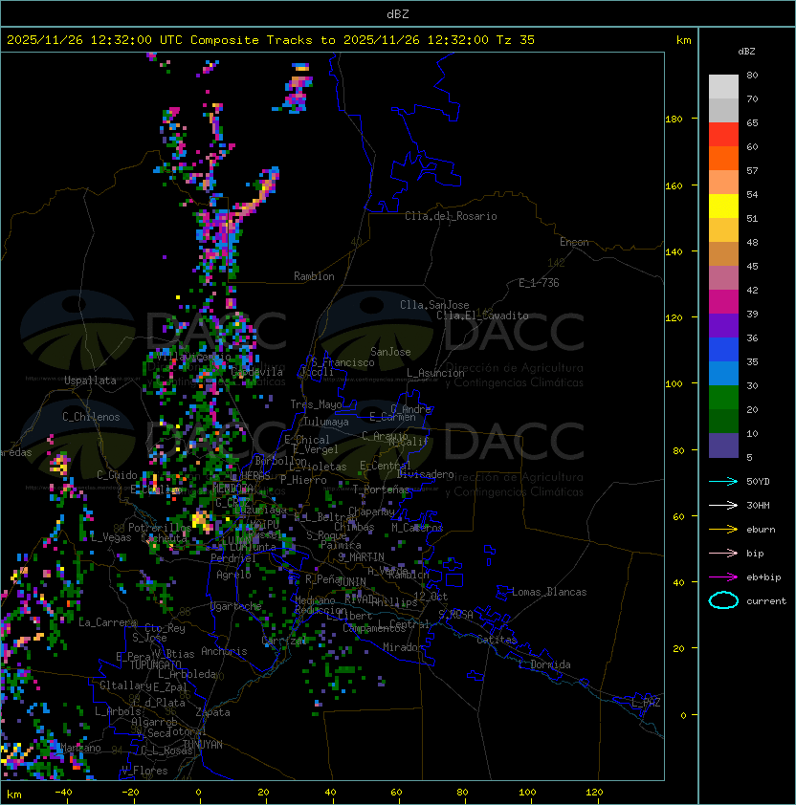796x805 pixels.
Task: Click the 120 km tick on horizontal axis
Action: [x=594, y=793]
